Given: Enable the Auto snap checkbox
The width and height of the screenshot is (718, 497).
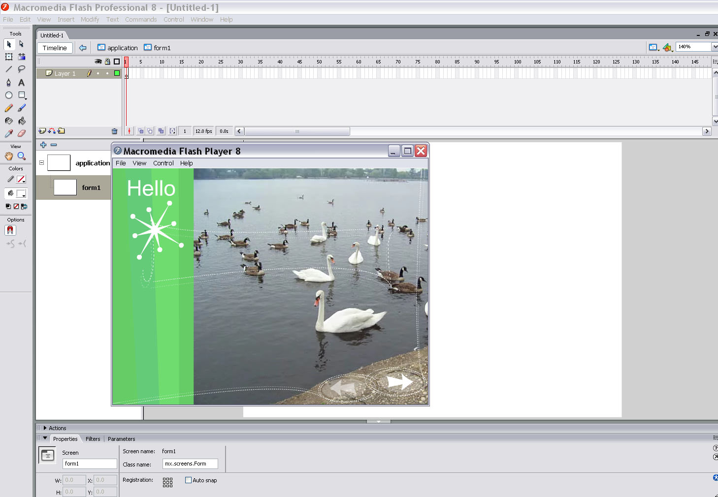Looking at the screenshot, I should pyautogui.click(x=188, y=480).
